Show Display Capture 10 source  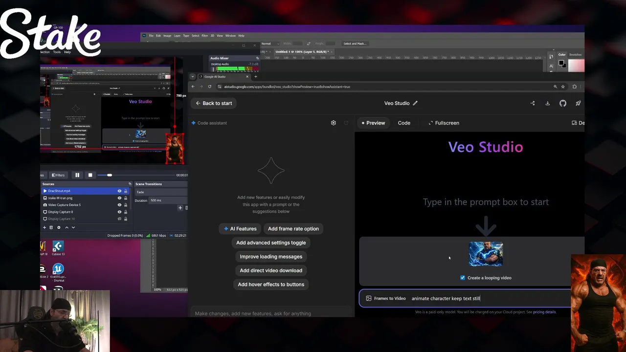pyautogui.click(x=119, y=219)
